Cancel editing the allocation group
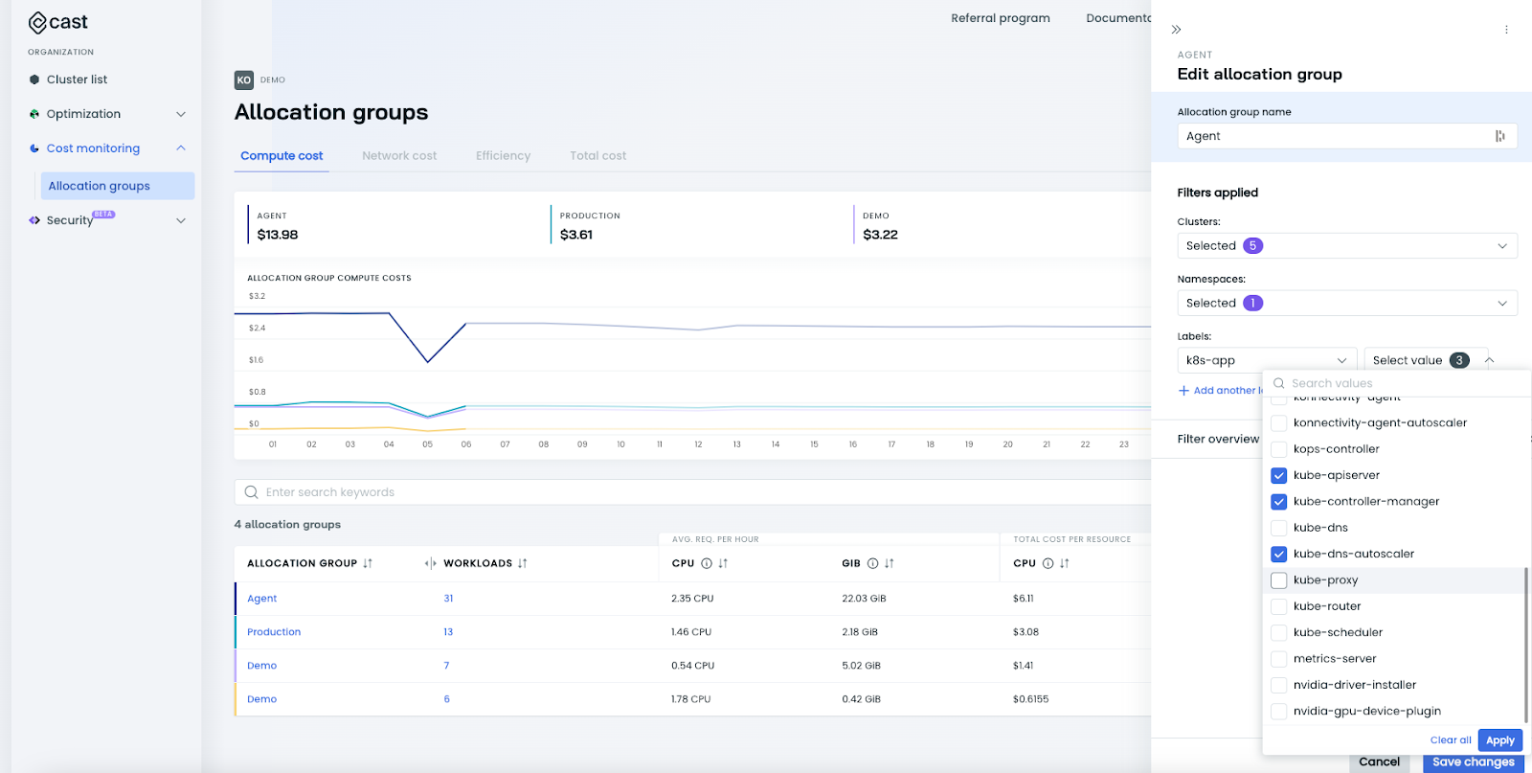The image size is (1532, 773). click(x=1379, y=762)
